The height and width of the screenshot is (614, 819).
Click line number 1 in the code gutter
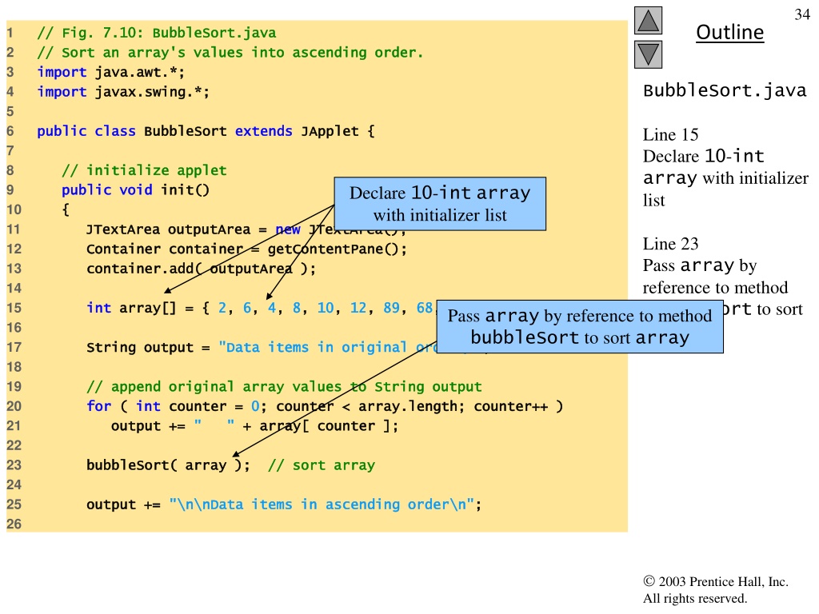click(x=10, y=33)
